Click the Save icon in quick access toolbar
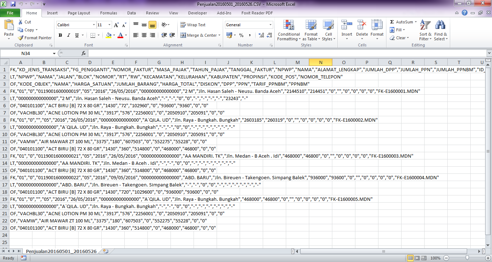The width and height of the screenshot is (492, 262). (13, 4)
